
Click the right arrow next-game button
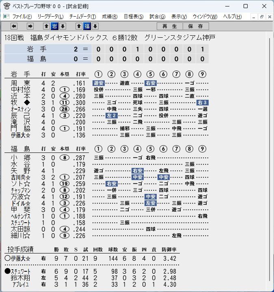(x=30, y=26)
